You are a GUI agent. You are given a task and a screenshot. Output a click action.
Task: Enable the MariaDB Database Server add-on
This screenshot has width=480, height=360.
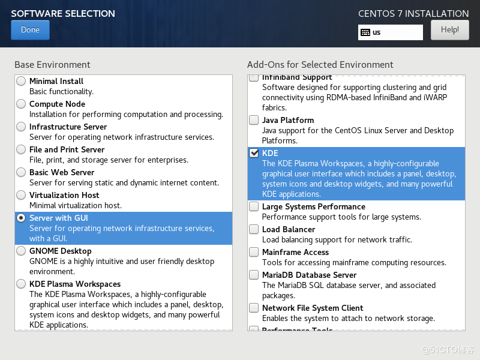coord(254,275)
